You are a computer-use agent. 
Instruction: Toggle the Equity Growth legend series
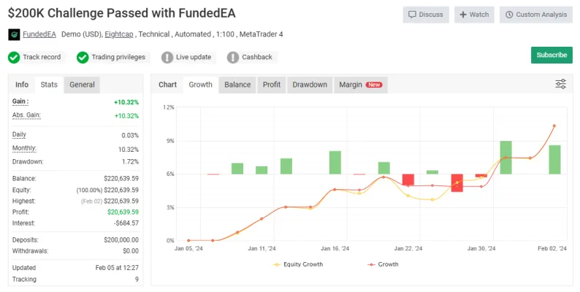click(x=298, y=264)
